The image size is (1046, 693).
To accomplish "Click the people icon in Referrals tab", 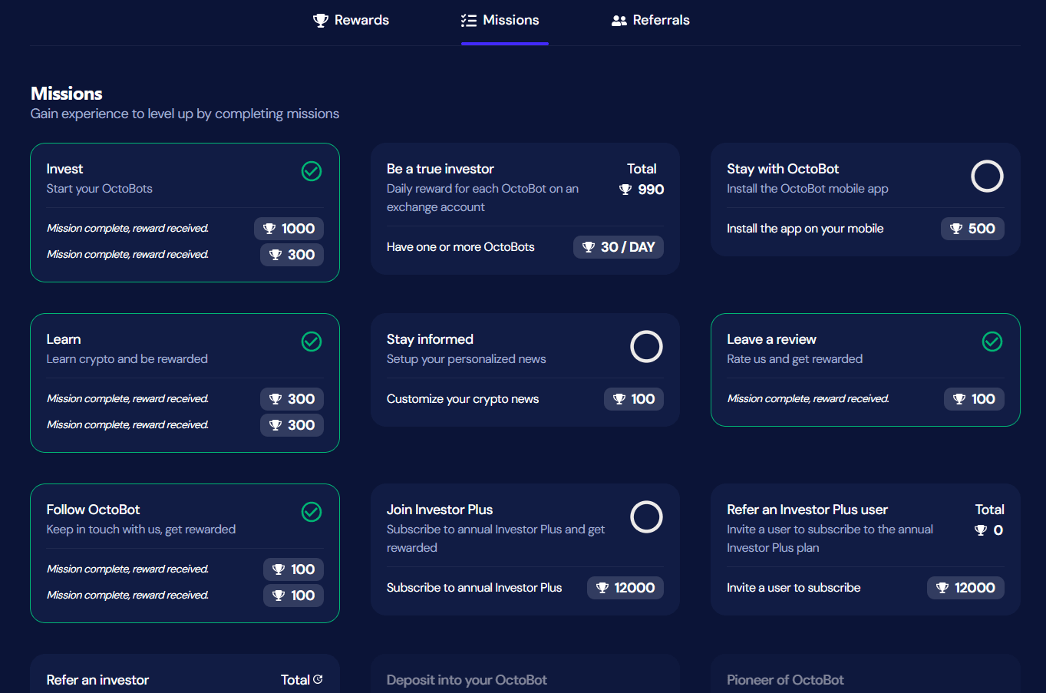I will 619,21.
